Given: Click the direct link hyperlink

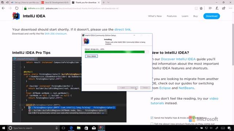Looking at the screenshot, I should [122, 29].
